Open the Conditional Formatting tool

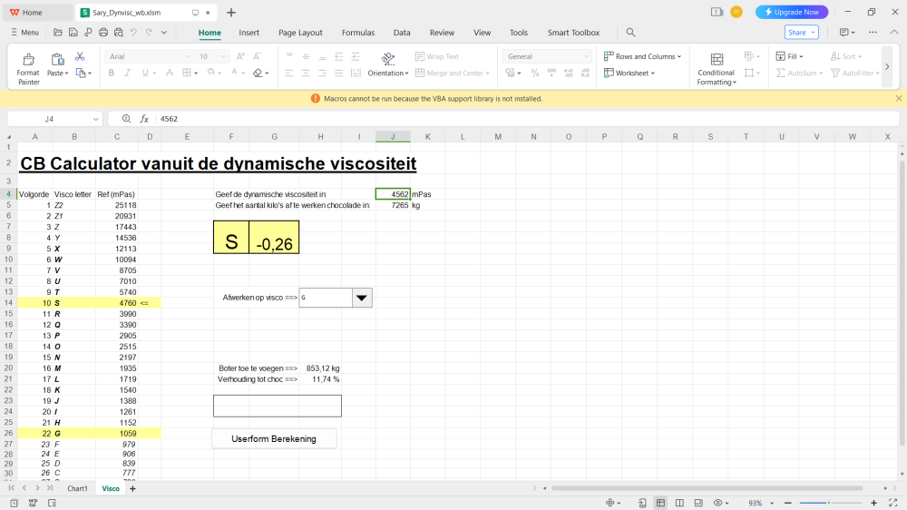[x=716, y=68]
